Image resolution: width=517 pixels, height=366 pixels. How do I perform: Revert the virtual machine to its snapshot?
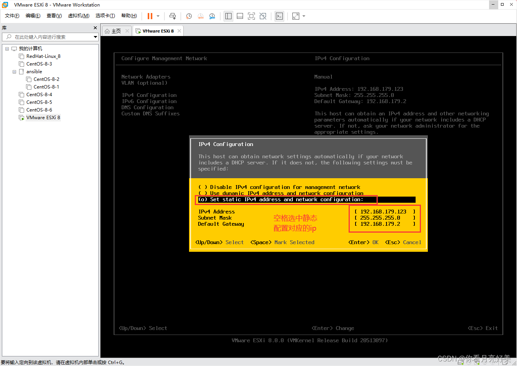tap(201, 16)
